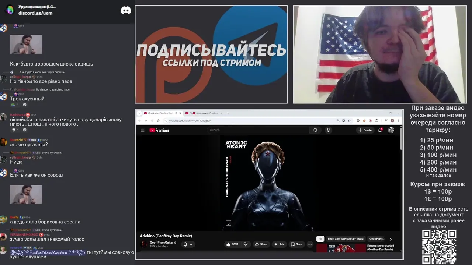This screenshot has height=265, width=472.
Task: Click the browser address bar URL
Action: click(190, 120)
